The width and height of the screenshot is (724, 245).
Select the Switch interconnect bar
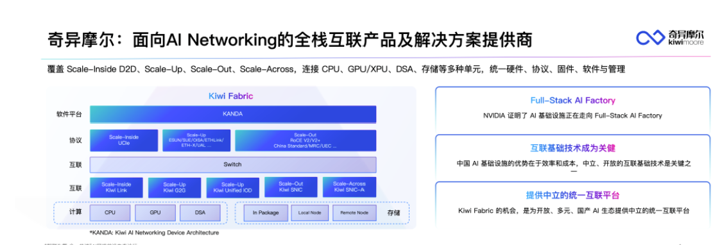coord(233,165)
